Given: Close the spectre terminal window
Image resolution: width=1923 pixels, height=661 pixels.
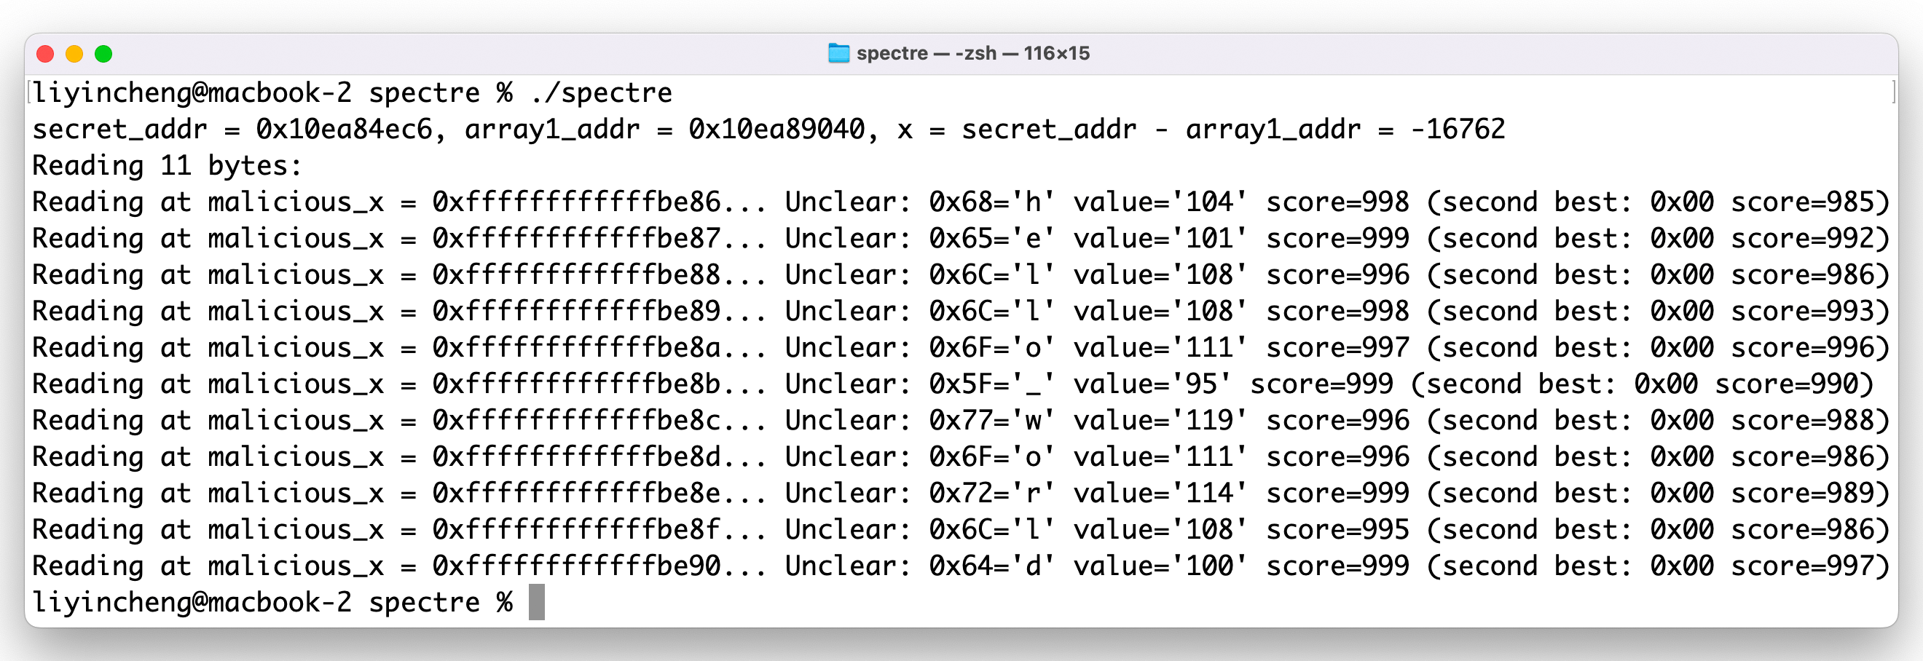Looking at the screenshot, I should 44,54.
